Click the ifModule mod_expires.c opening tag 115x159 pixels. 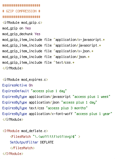pyautogui.click(x=25, y=79)
